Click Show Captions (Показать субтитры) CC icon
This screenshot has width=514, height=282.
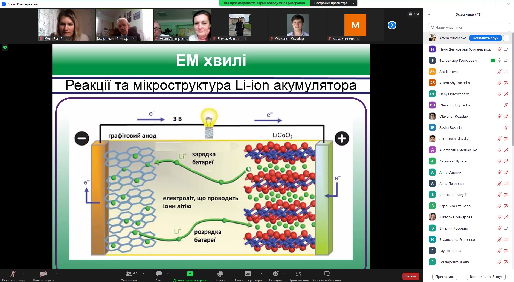tap(248, 274)
